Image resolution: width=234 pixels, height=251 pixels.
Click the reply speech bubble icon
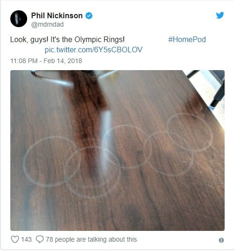(x=40, y=239)
